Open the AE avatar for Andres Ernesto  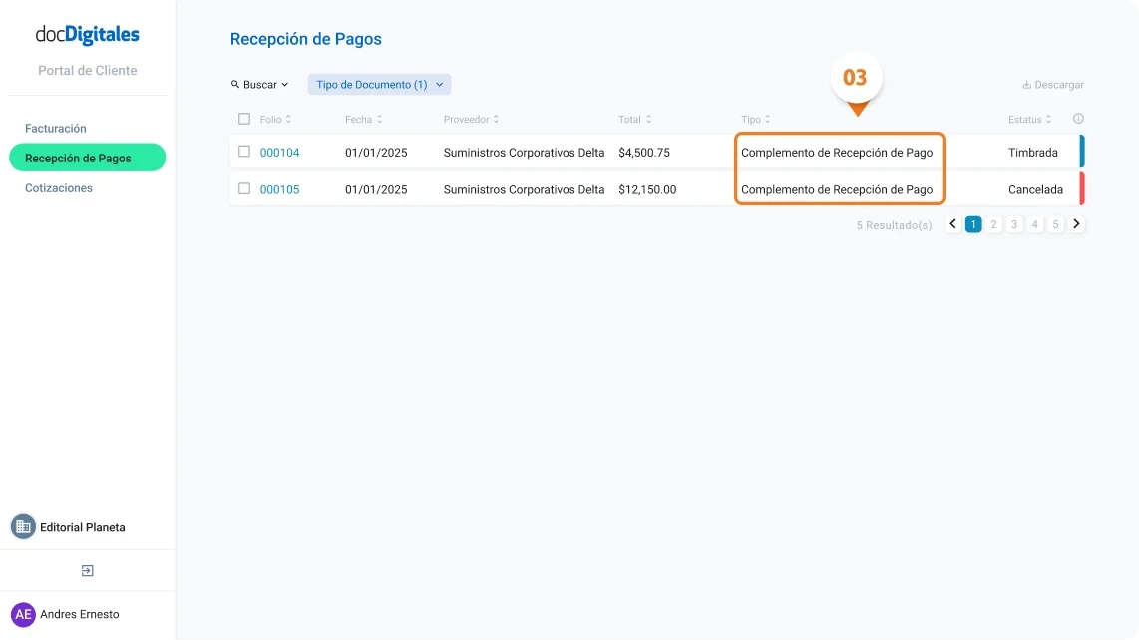click(x=23, y=614)
